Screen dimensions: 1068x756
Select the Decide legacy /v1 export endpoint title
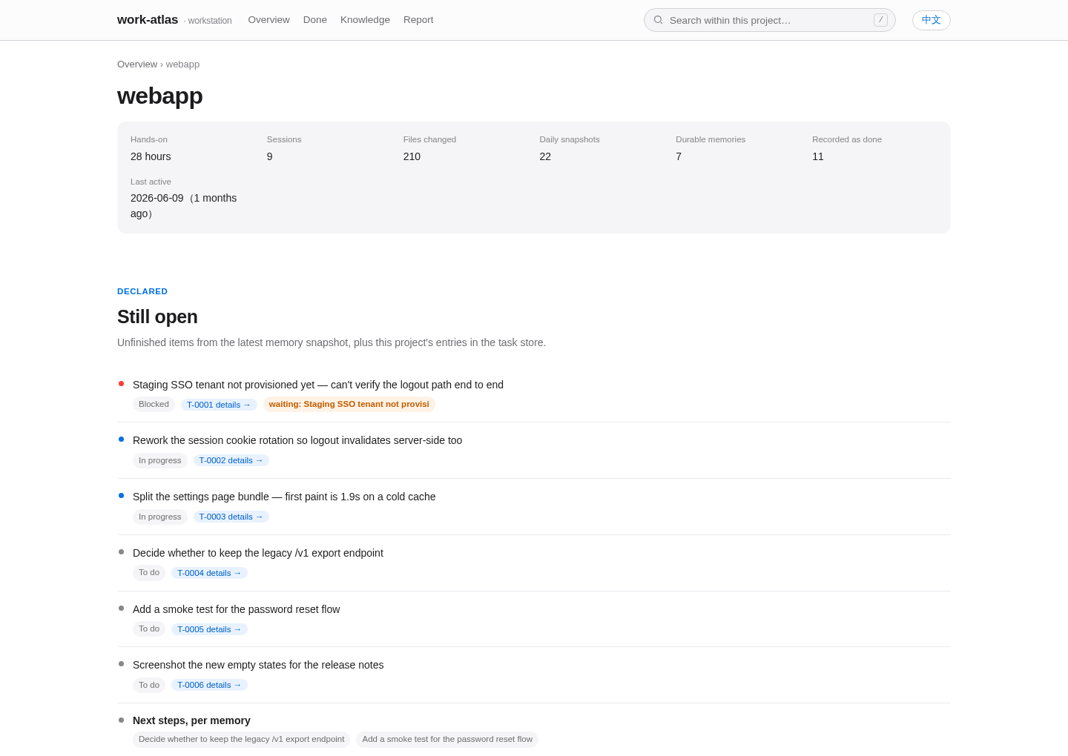[258, 553]
